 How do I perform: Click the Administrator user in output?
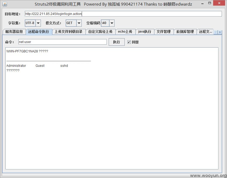[x=16, y=66]
